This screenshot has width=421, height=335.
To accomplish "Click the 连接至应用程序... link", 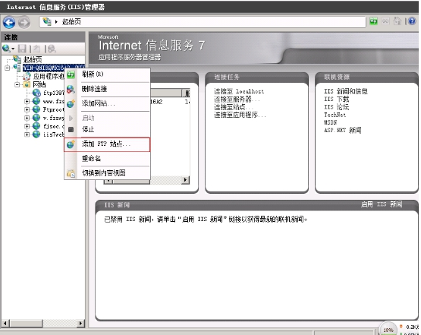I will [x=240, y=115].
